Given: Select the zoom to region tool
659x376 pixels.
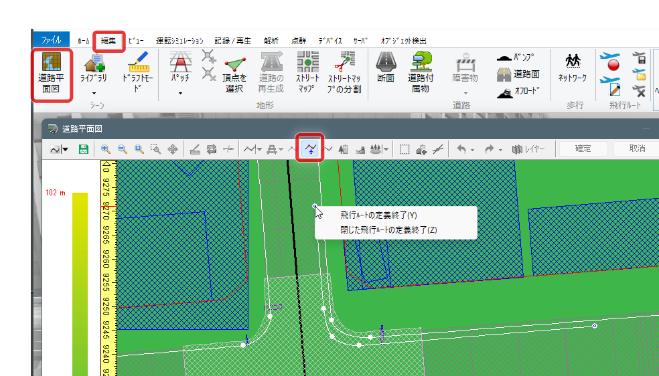Looking at the screenshot, I should click(x=156, y=149).
